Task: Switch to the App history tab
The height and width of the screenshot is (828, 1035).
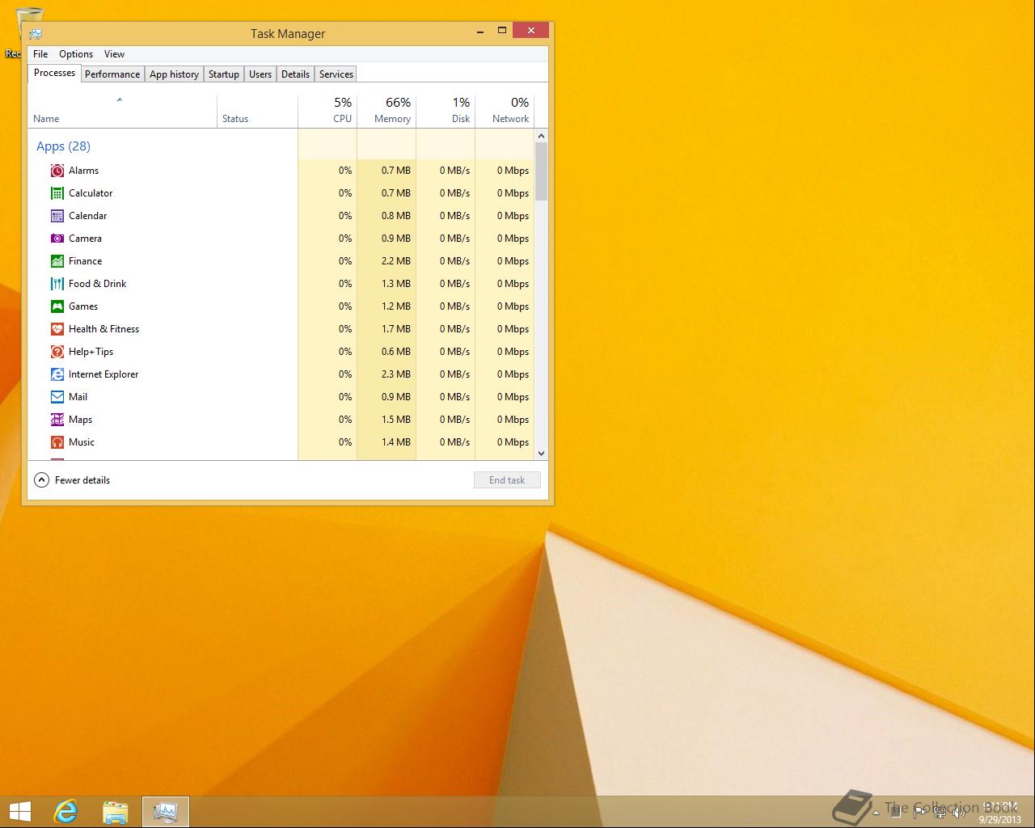Action: (x=174, y=74)
